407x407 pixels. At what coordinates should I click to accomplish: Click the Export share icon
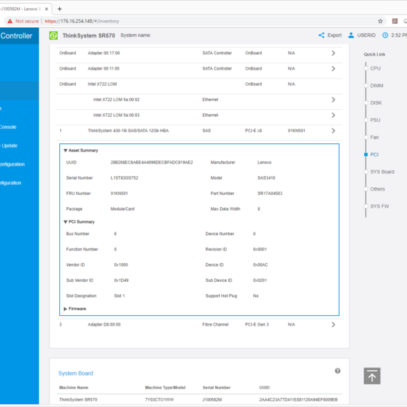321,35
